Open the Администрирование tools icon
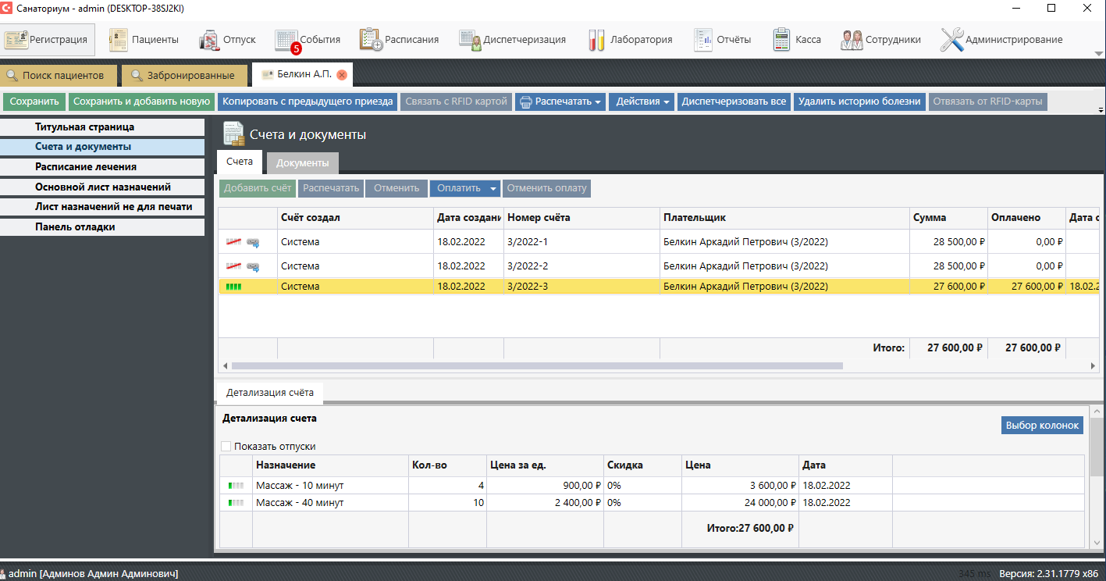Screen dimensions: 1106x581 coord(951,39)
